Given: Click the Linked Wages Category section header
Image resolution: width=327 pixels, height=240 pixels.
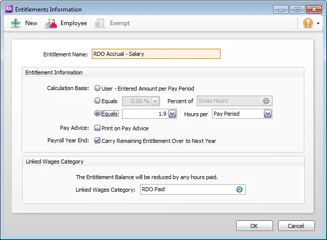Looking at the screenshot, I should tap(54, 162).
